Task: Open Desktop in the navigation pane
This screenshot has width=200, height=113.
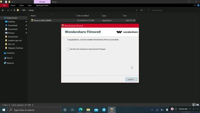Action: click(12, 22)
